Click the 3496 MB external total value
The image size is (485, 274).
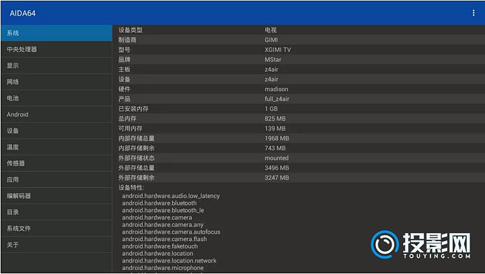point(277,168)
